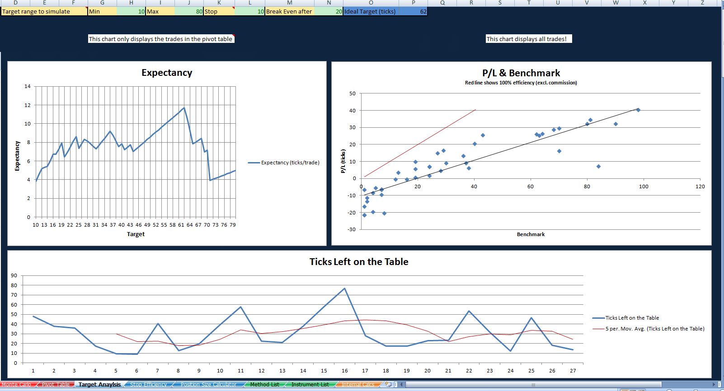Select the Max value cell containing 80

click(x=189, y=11)
